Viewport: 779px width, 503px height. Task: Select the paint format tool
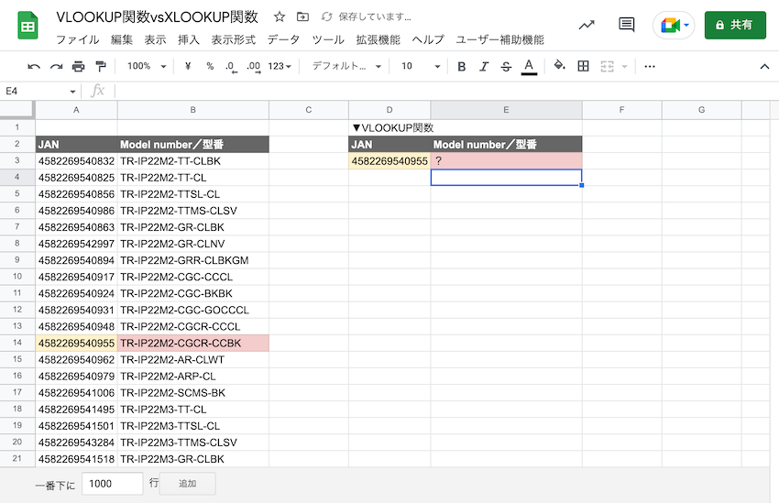101,66
